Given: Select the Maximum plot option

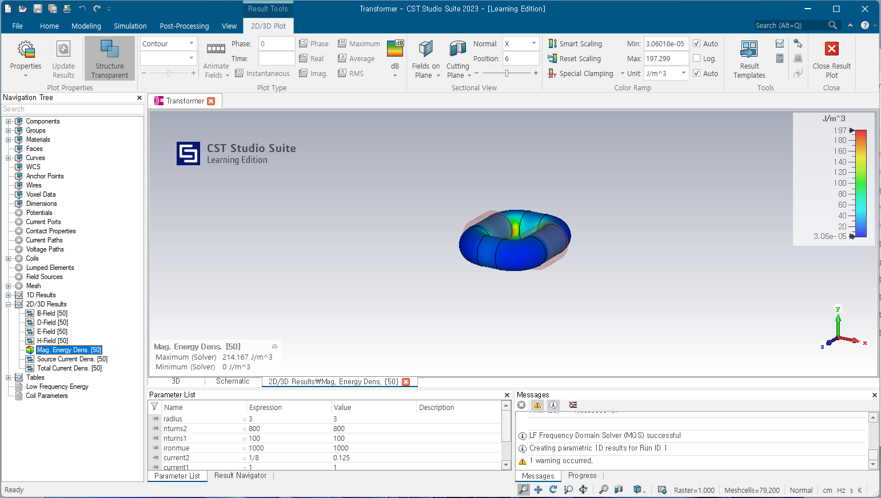Looking at the screenshot, I should click(359, 43).
